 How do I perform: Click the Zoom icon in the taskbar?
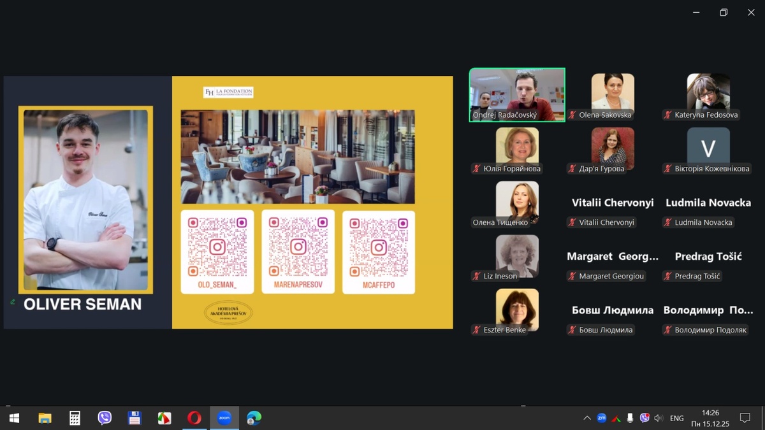224,418
